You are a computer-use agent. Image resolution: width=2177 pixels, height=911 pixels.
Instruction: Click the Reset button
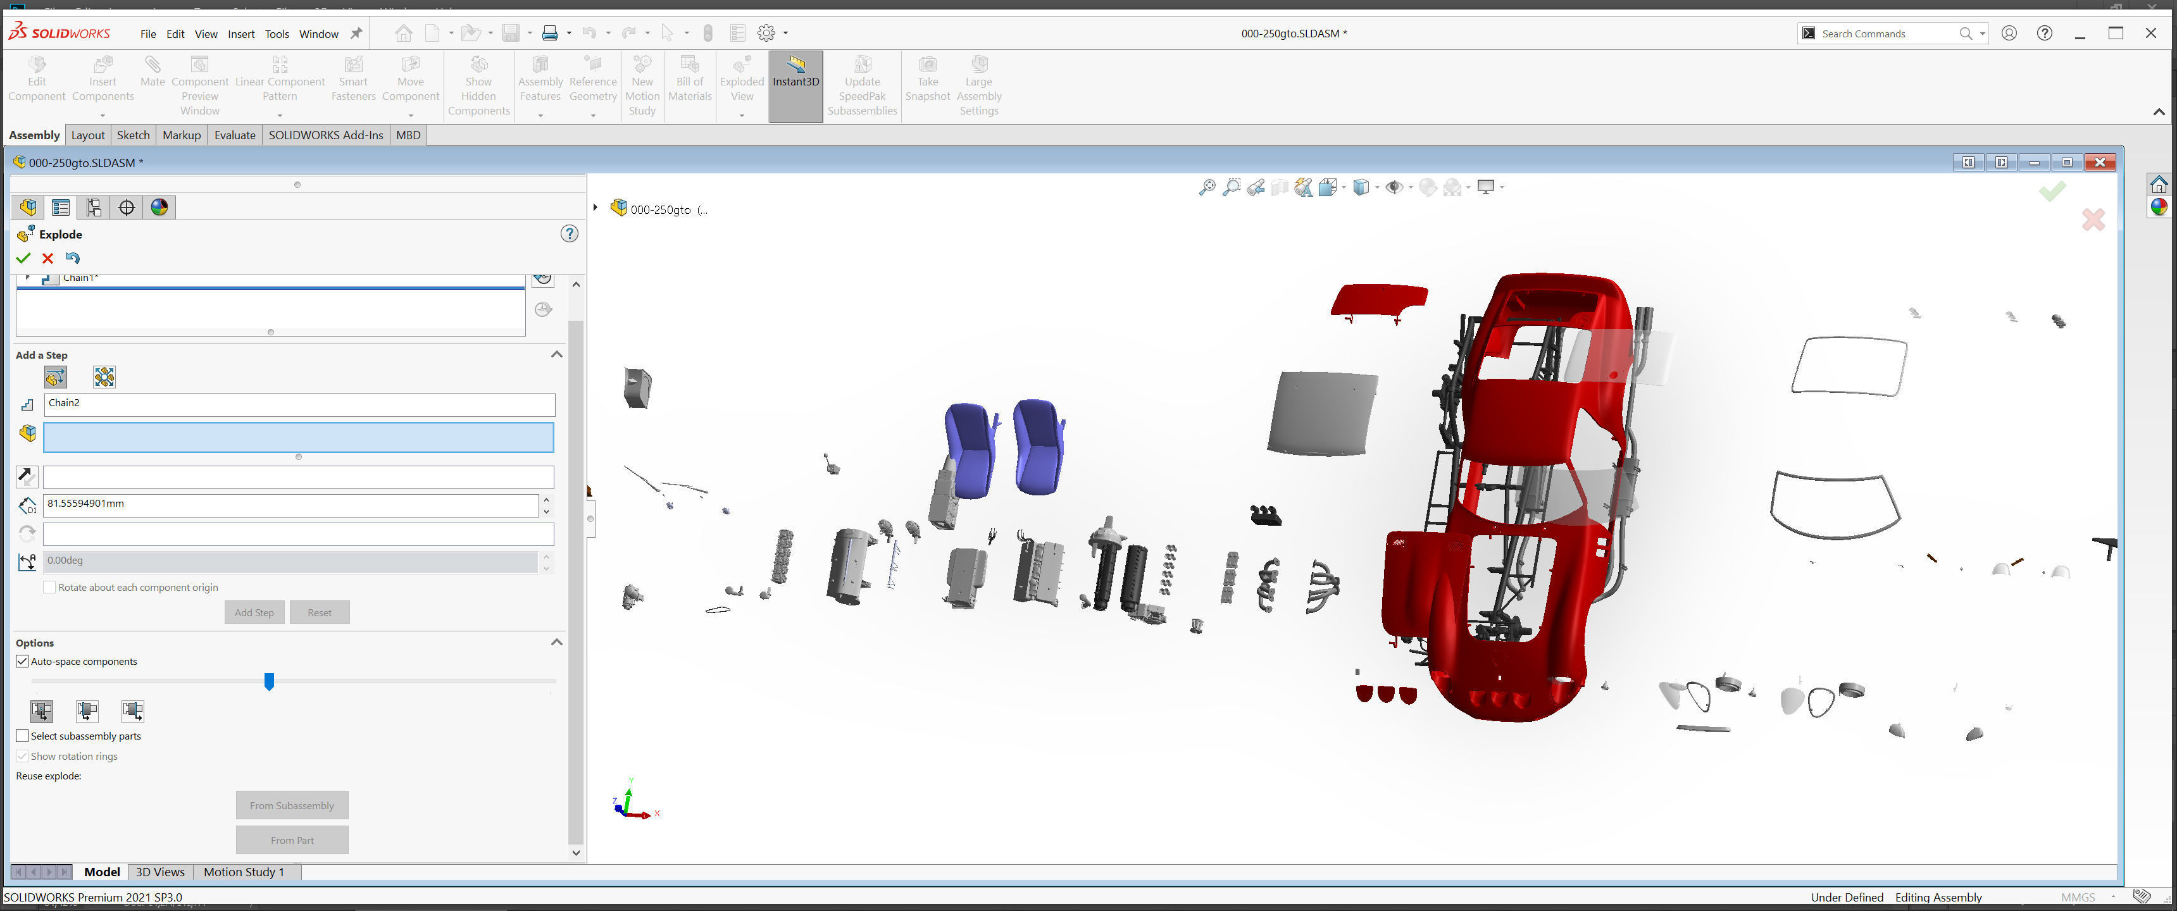(x=320, y=612)
